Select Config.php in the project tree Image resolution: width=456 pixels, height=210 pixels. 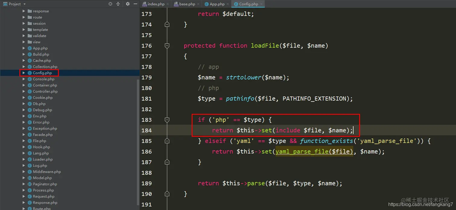42,73
